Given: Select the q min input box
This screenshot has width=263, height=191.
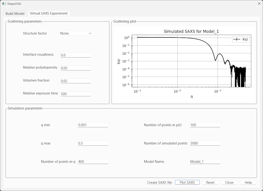Looking at the screenshot, I should pyautogui.click(x=93, y=125).
